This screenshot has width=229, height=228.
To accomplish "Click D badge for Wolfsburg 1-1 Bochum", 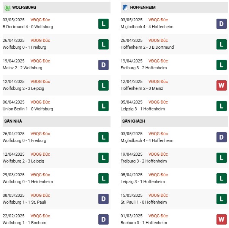I will [103, 219].
